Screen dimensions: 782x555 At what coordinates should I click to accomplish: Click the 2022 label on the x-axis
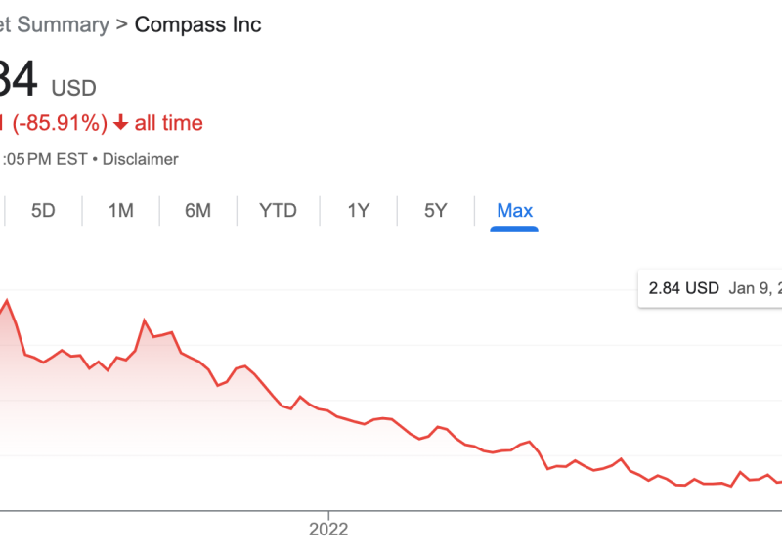click(x=328, y=530)
